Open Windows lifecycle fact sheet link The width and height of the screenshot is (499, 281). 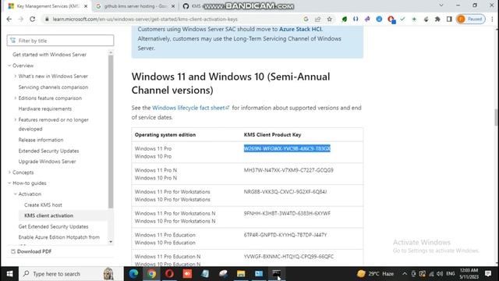pos(190,108)
